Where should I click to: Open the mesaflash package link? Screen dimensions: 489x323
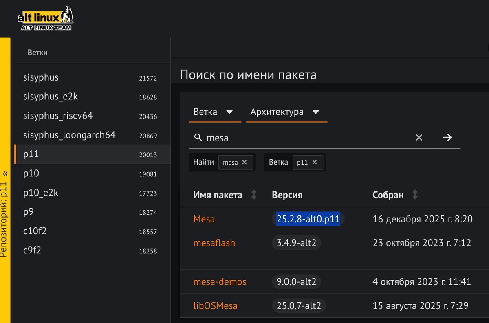(214, 243)
